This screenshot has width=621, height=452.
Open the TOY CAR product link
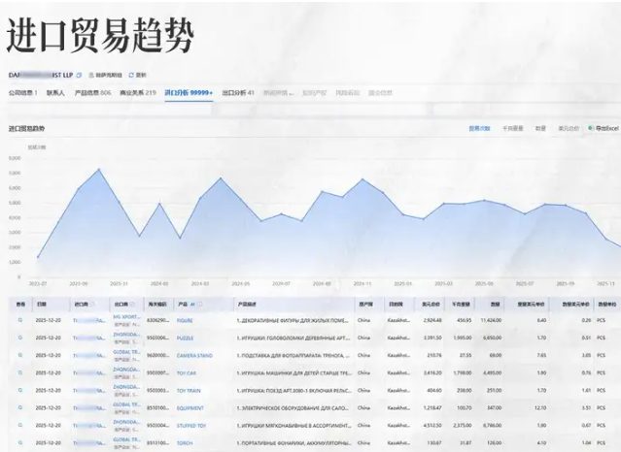(x=187, y=372)
